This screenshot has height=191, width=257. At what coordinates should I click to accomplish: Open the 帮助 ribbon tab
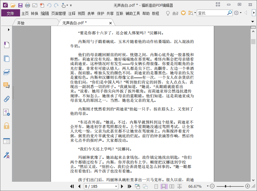coord(146,13)
